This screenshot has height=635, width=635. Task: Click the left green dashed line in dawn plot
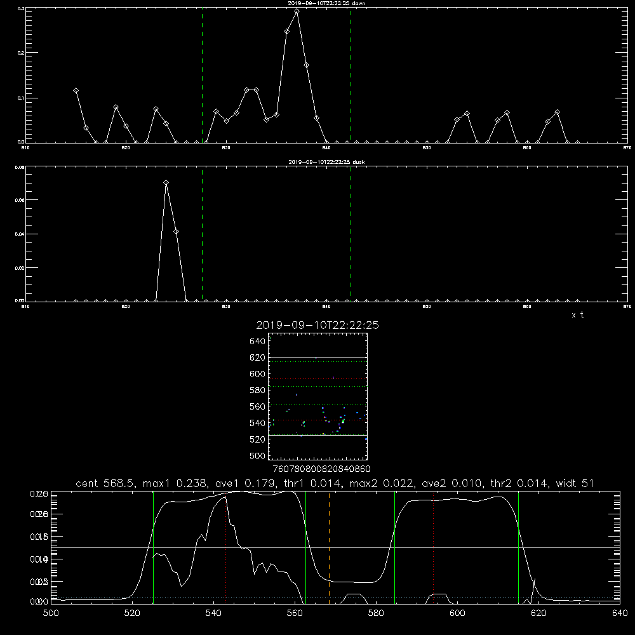(x=202, y=76)
